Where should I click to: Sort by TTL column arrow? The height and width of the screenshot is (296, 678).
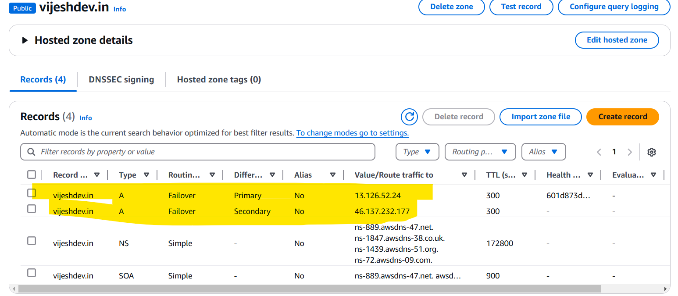[x=525, y=175]
